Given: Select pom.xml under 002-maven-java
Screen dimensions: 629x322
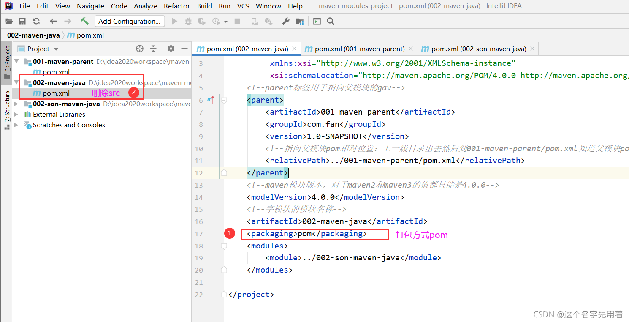Looking at the screenshot, I should click(56, 93).
